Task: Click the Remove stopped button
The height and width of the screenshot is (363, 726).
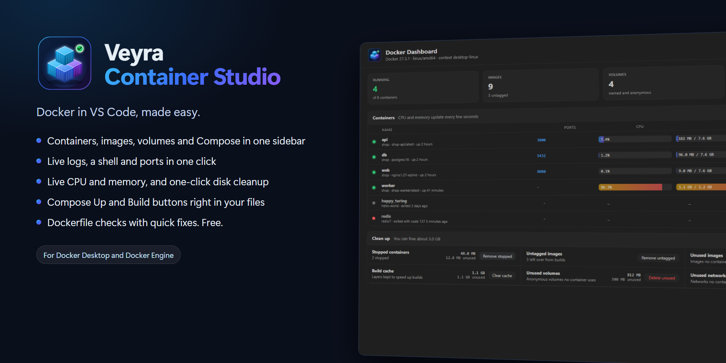Action: (x=497, y=256)
